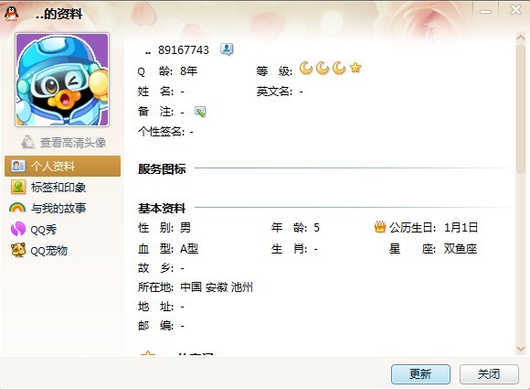
Task: Click the QQ宠物 pet icon
Action: 18,250
